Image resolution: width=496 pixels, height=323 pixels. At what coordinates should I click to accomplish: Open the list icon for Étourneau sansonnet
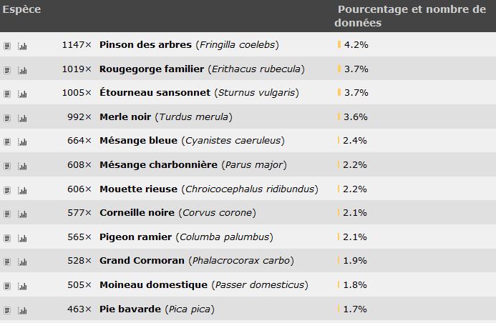click(x=7, y=94)
